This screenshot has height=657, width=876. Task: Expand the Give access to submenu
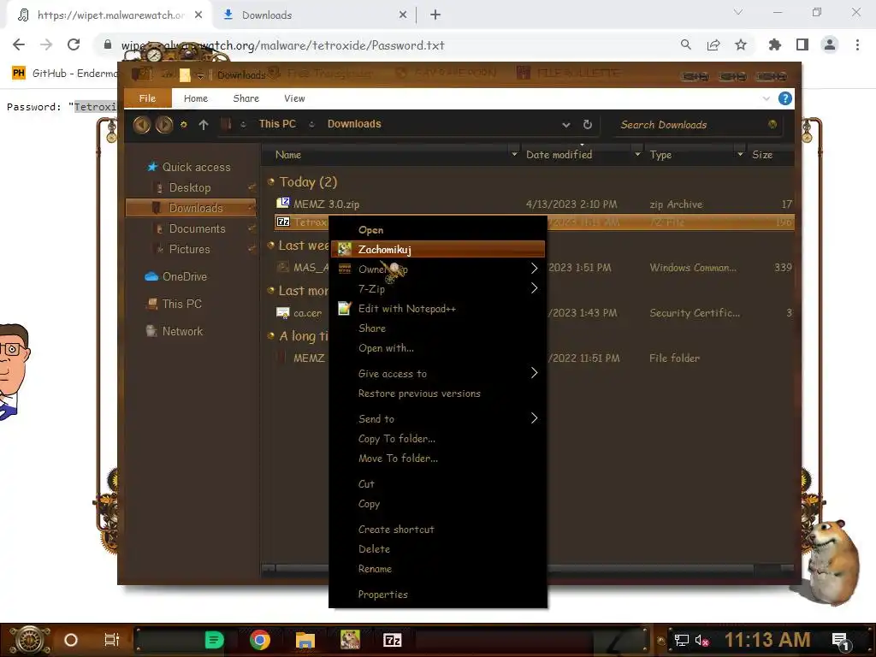438,373
